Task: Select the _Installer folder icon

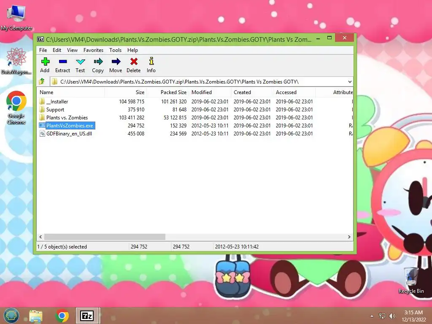Action: coord(42,101)
